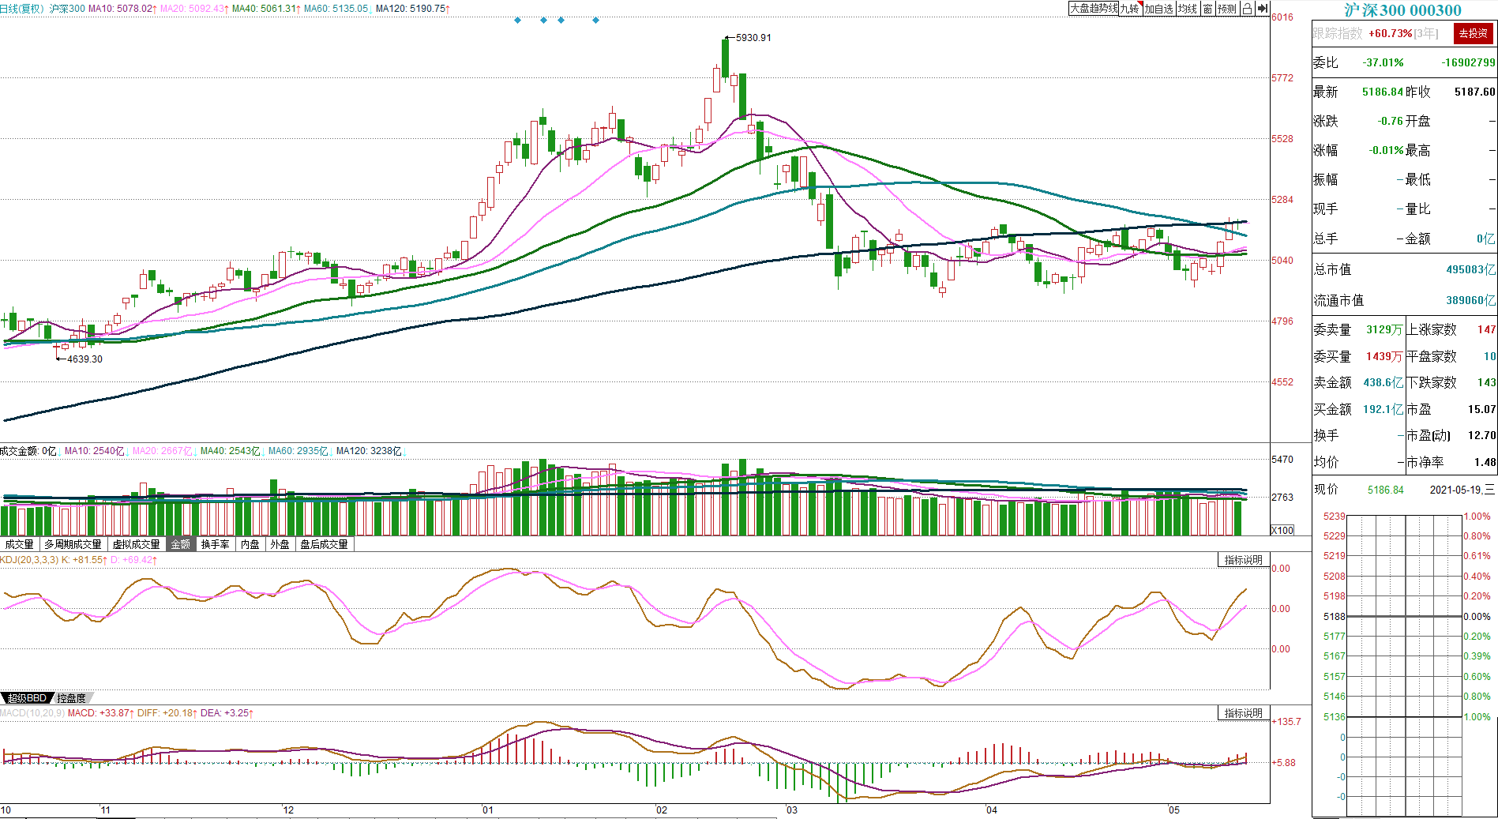Click the arrow-to-bar collapse panel icon

click(1262, 9)
